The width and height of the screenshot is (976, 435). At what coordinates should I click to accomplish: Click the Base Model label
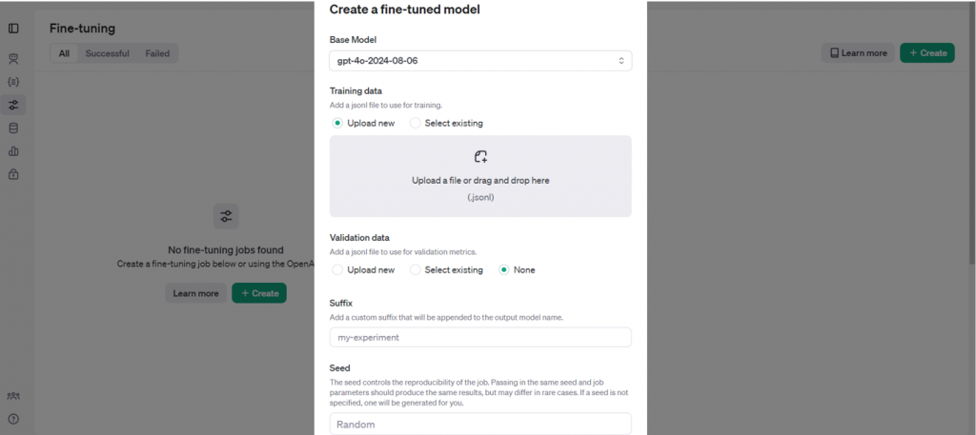tap(353, 40)
